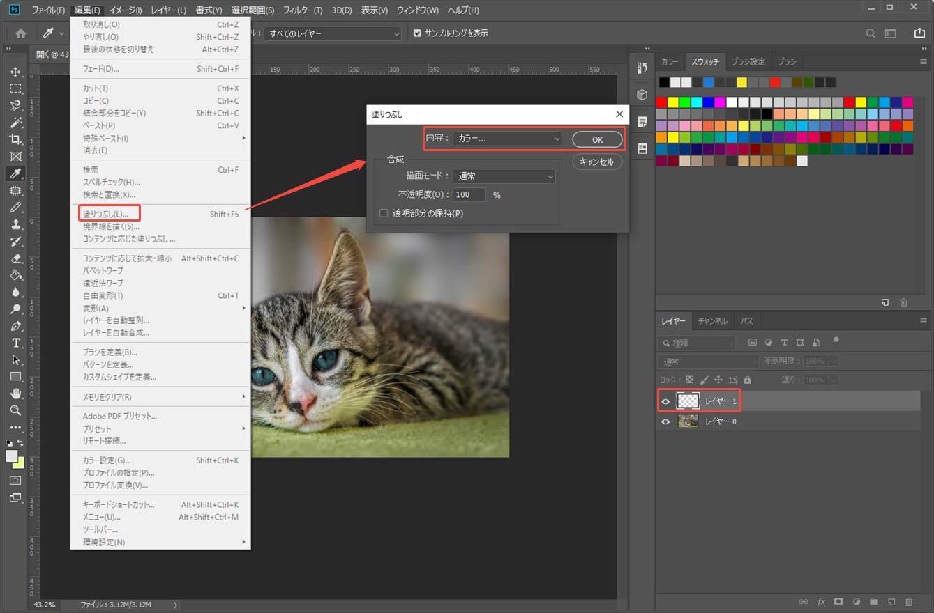Select the Zoom tool

pyautogui.click(x=15, y=410)
